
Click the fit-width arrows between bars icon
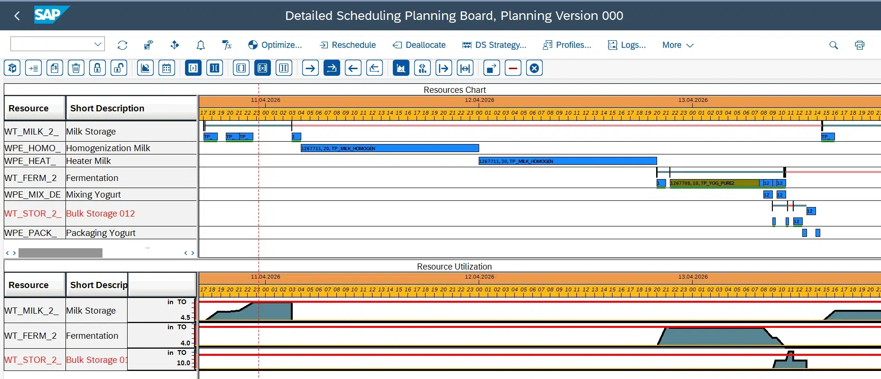click(465, 68)
